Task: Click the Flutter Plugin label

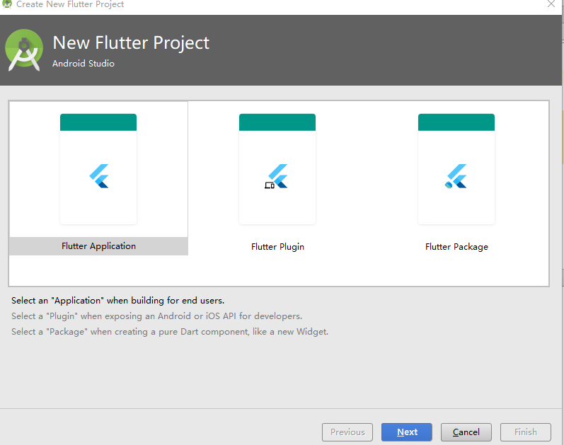Action: tap(277, 247)
